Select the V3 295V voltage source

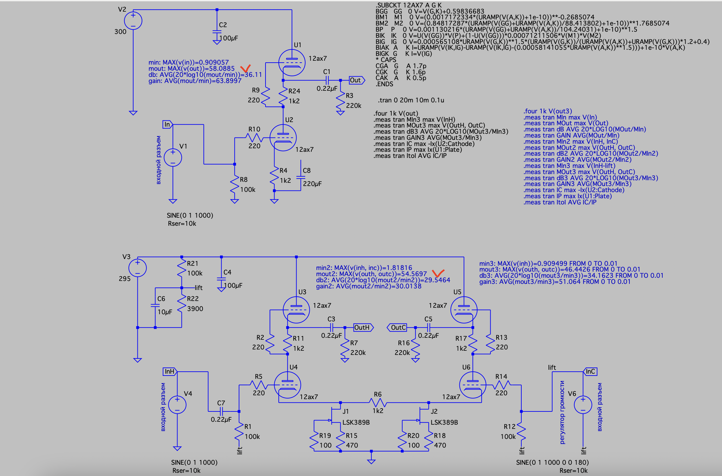137,268
